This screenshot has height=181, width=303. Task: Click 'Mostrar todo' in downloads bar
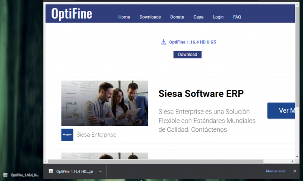(275, 171)
